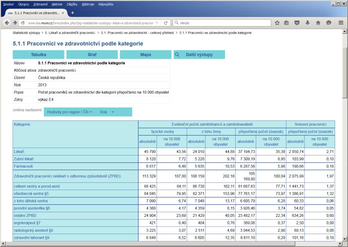This screenshot has height=247, width=348.
Task: Show bookmarks list icon
Action: click(x=287, y=23)
